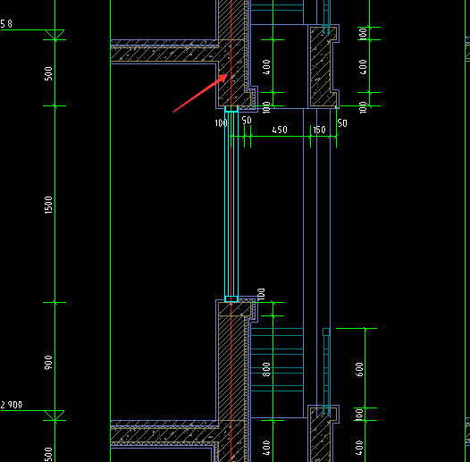Select elevation triangle marker under 5 8
The height and width of the screenshot is (462, 470).
[x=55, y=35]
